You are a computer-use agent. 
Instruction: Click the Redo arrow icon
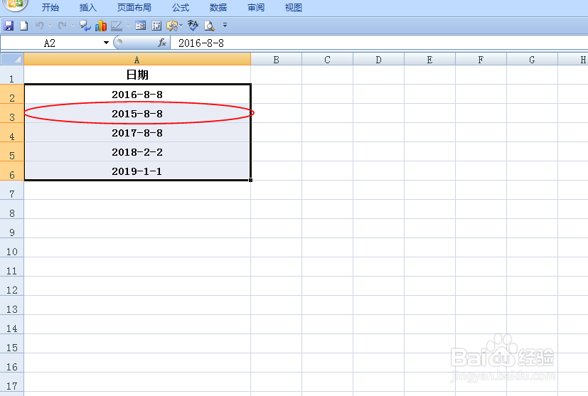(63, 26)
